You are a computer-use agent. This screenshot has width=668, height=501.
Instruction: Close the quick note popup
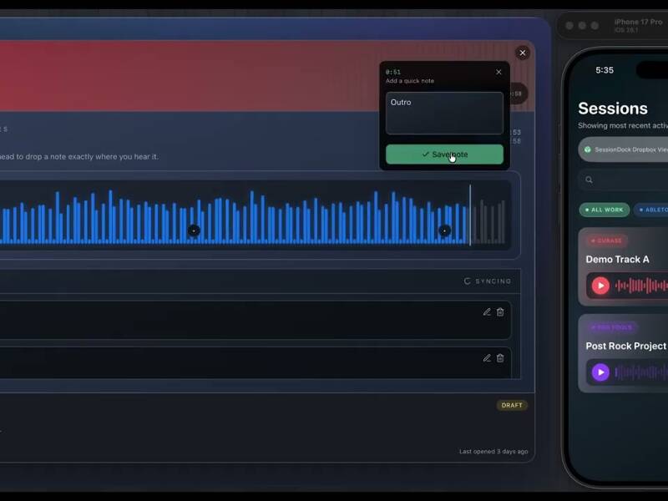[x=498, y=72]
